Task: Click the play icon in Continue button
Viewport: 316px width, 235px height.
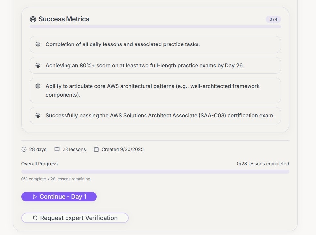Action: click(35, 197)
